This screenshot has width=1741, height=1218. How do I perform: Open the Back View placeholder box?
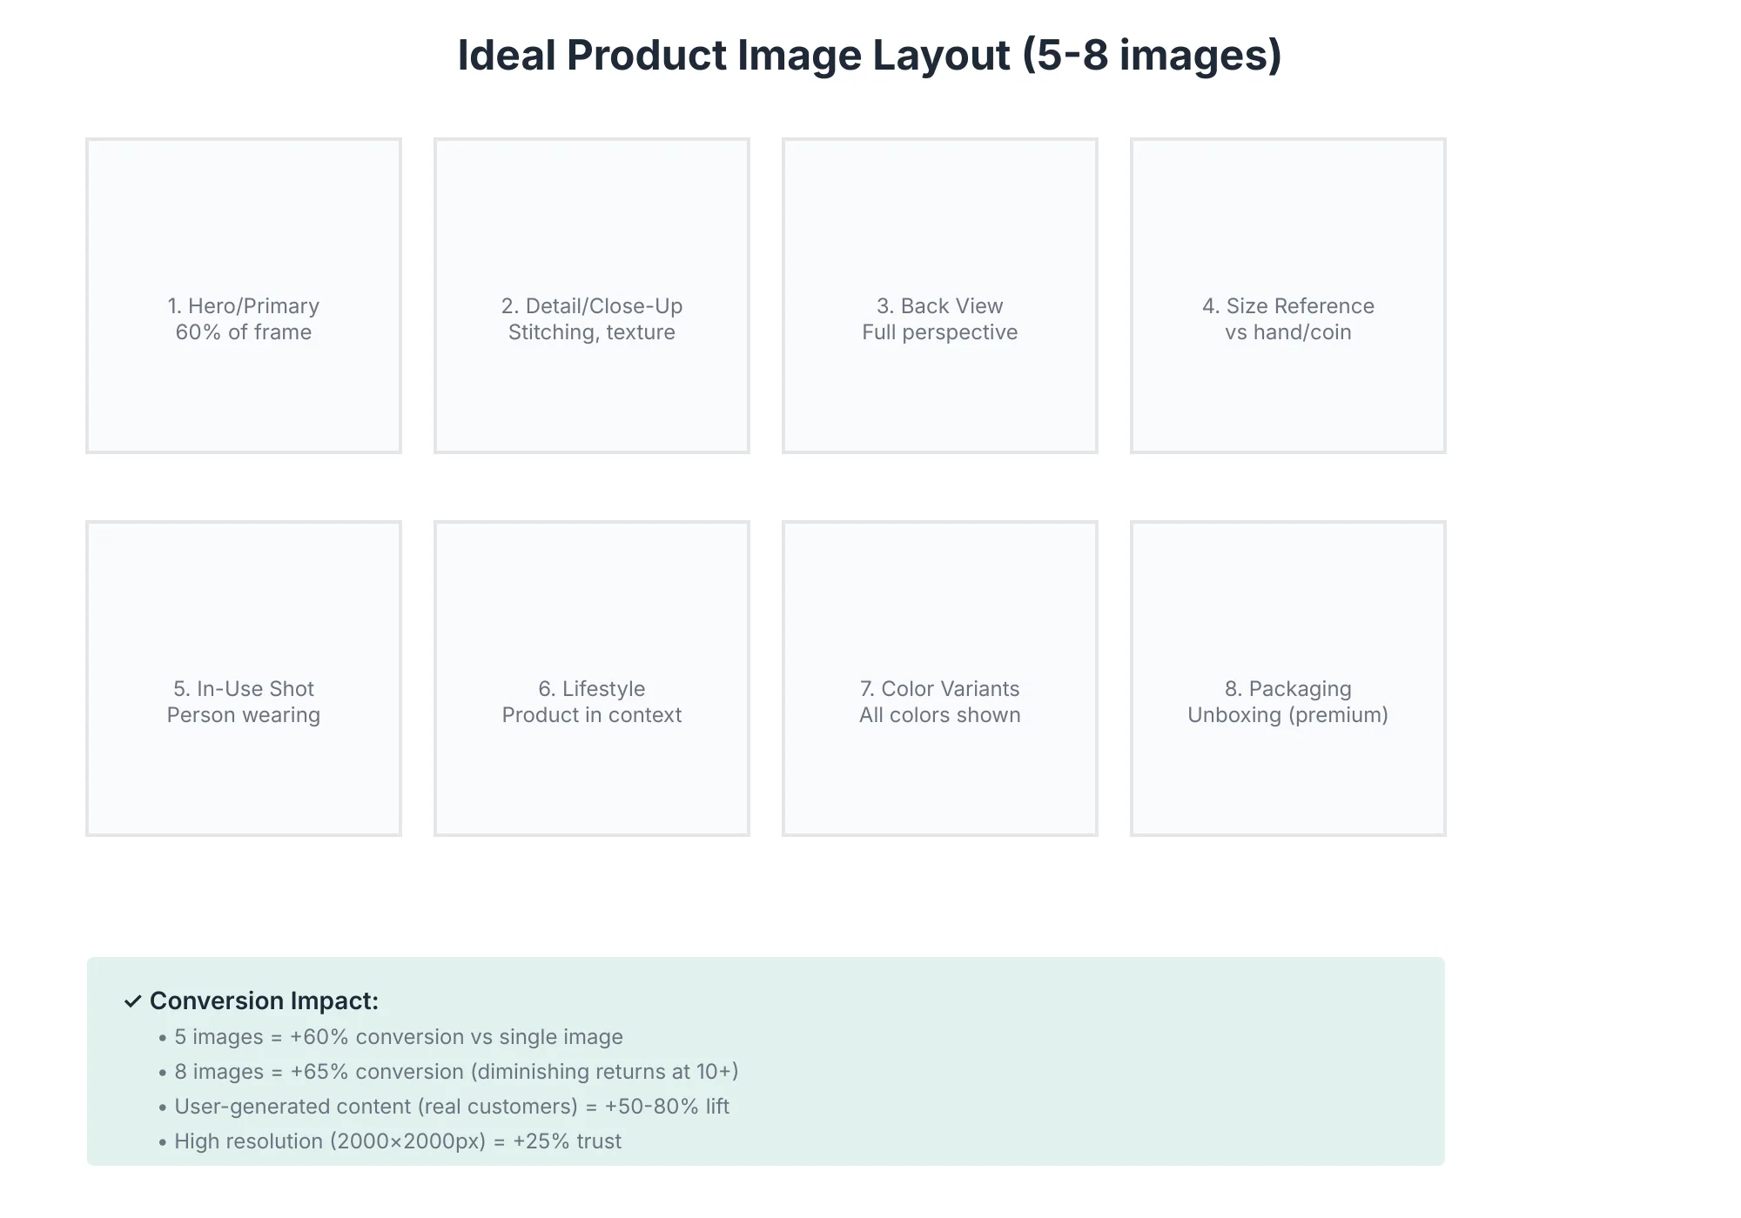(940, 296)
